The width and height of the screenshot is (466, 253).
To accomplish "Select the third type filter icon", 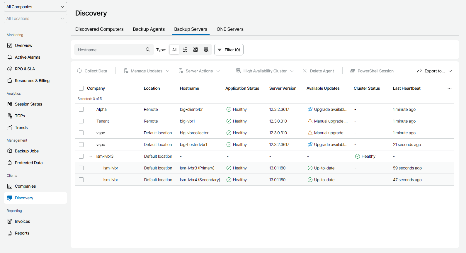I will (206, 50).
